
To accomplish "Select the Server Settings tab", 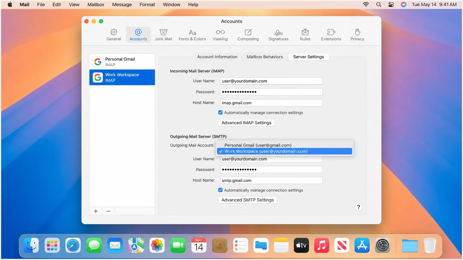I will point(308,57).
